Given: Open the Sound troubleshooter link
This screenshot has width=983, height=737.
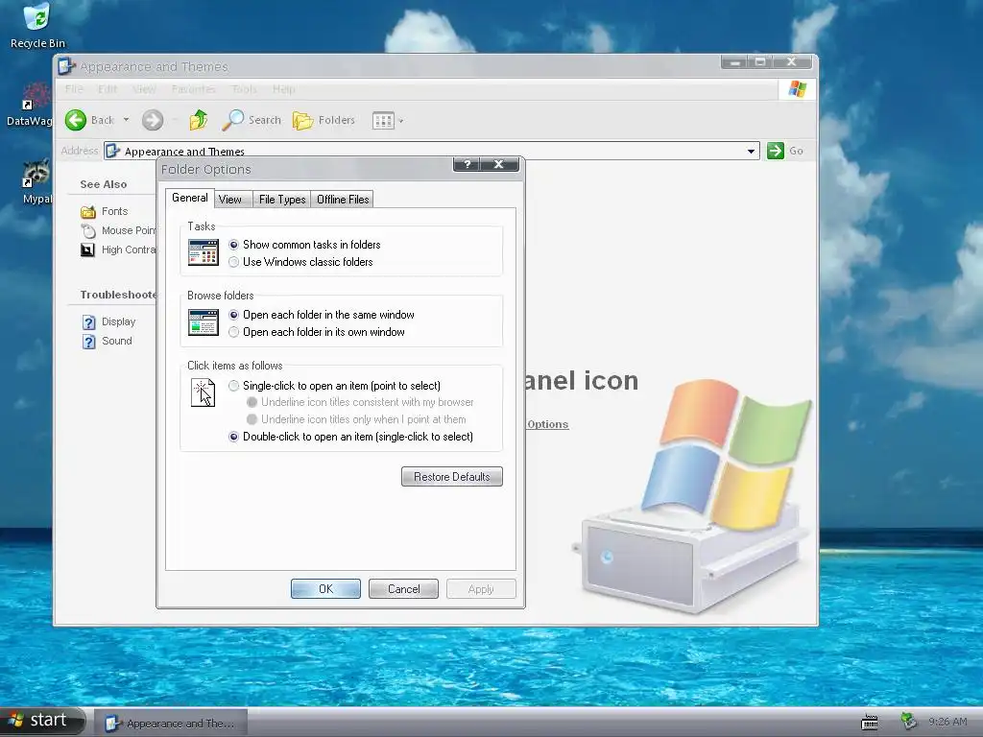Looking at the screenshot, I should click(116, 341).
